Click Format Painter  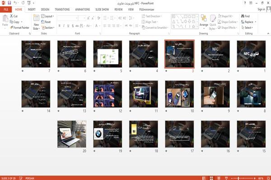[19, 28]
